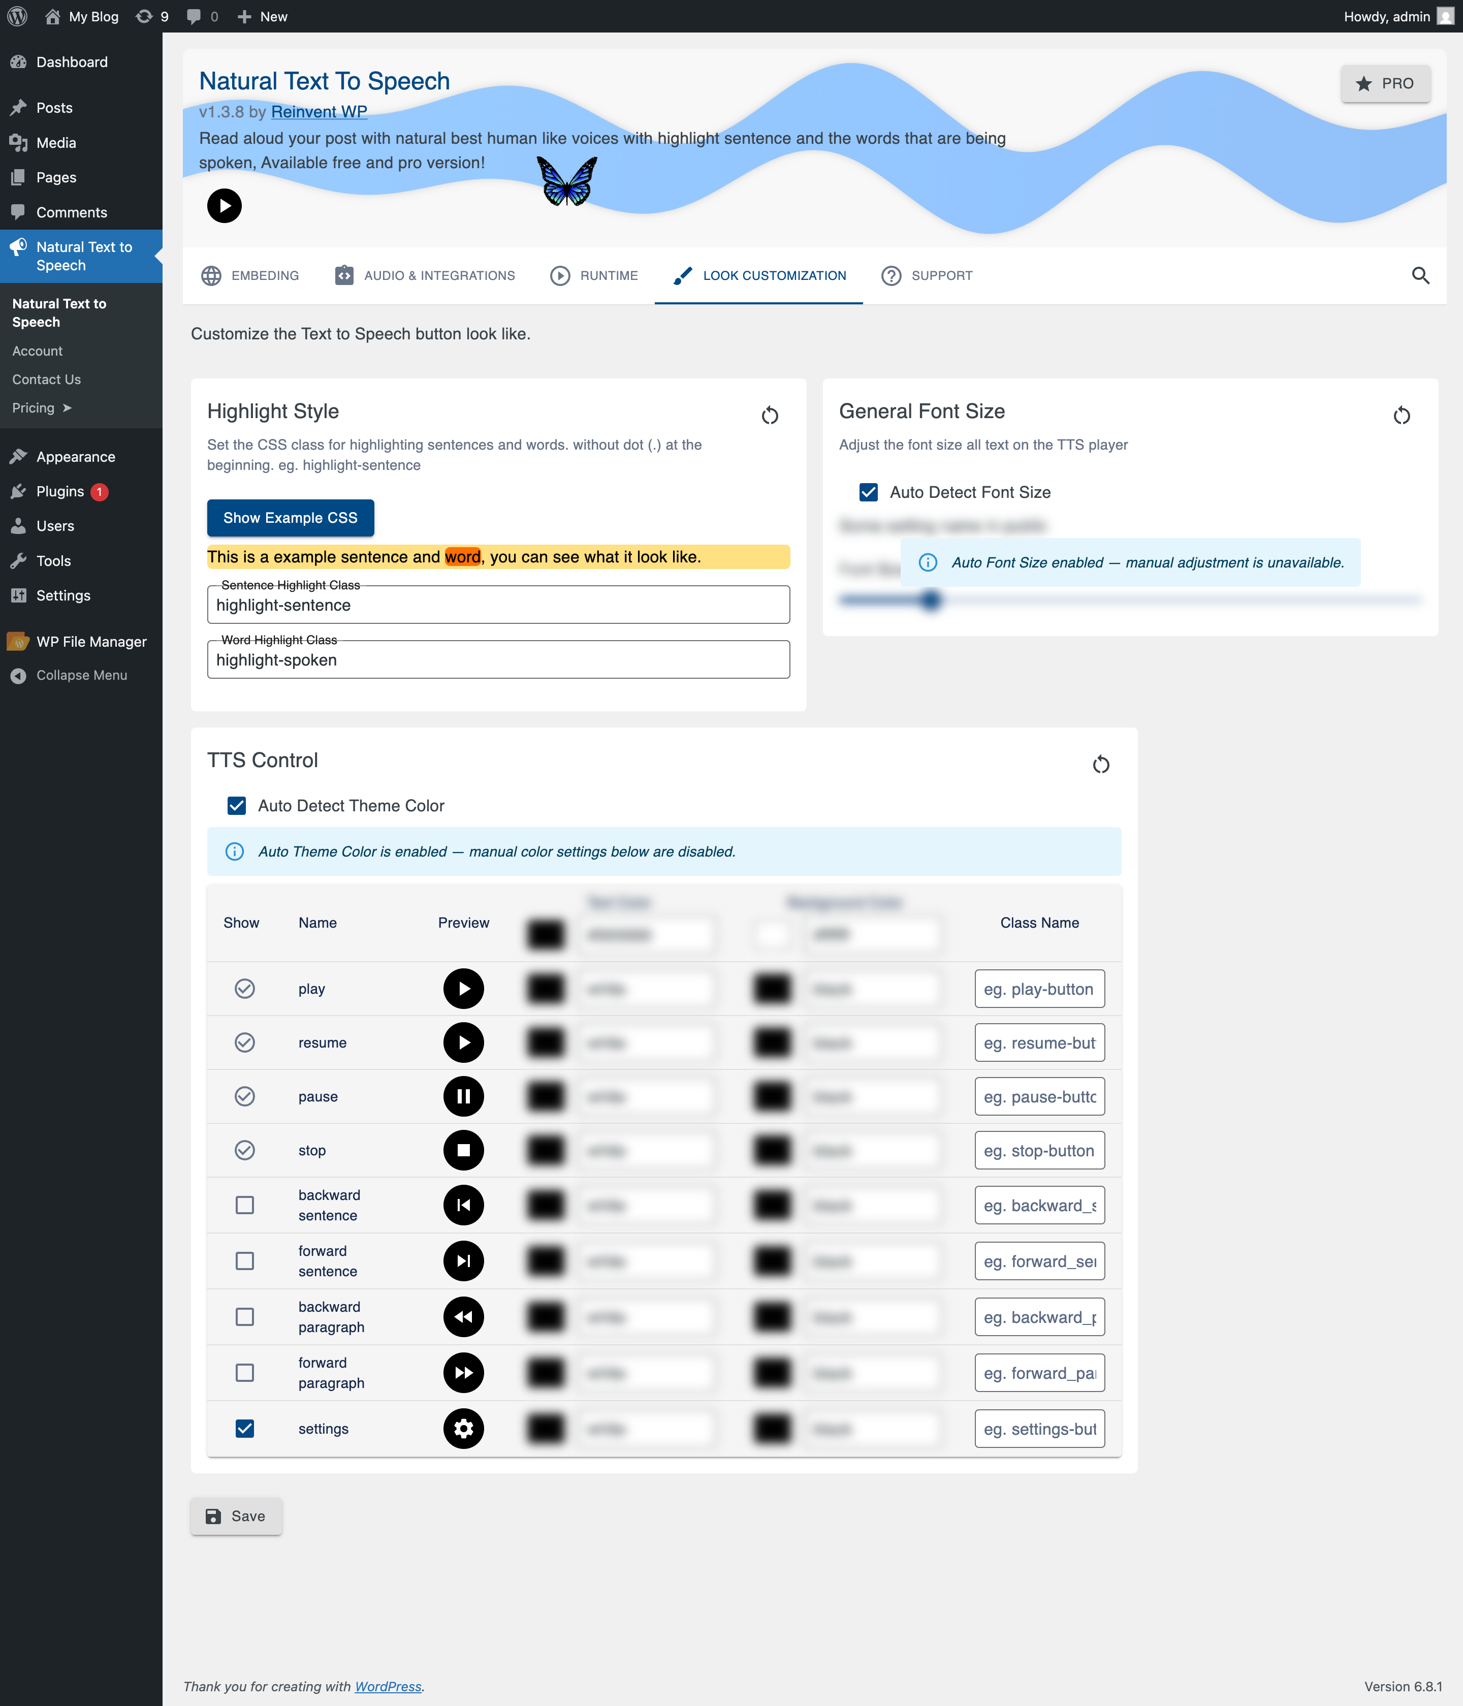Viewport: 1463px width, 1706px height.
Task: Open the comments bubble in admin bar
Action: pyautogui.click(x=202, y=16)
